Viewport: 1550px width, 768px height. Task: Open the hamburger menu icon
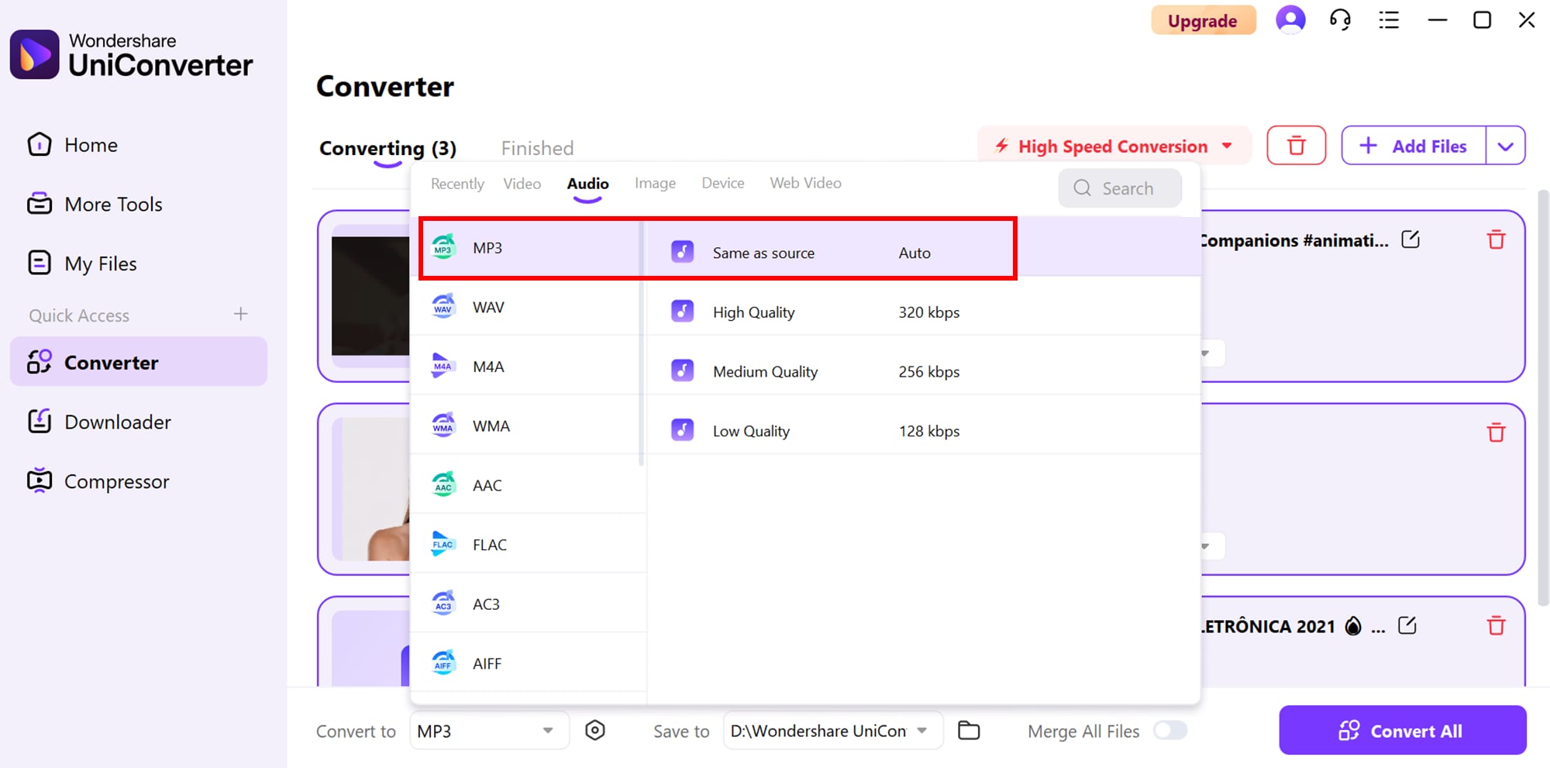tap(1389, 20)
